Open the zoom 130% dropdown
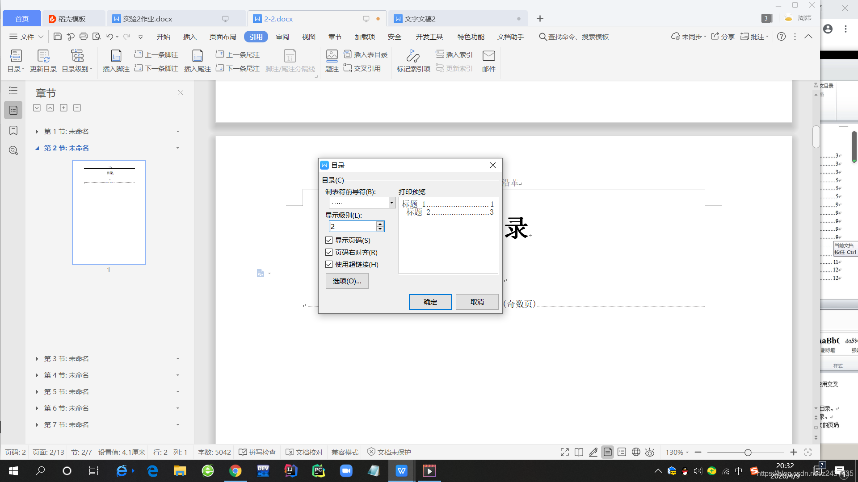This screenshot has height=482, width=858. click(x=677, y=452)
